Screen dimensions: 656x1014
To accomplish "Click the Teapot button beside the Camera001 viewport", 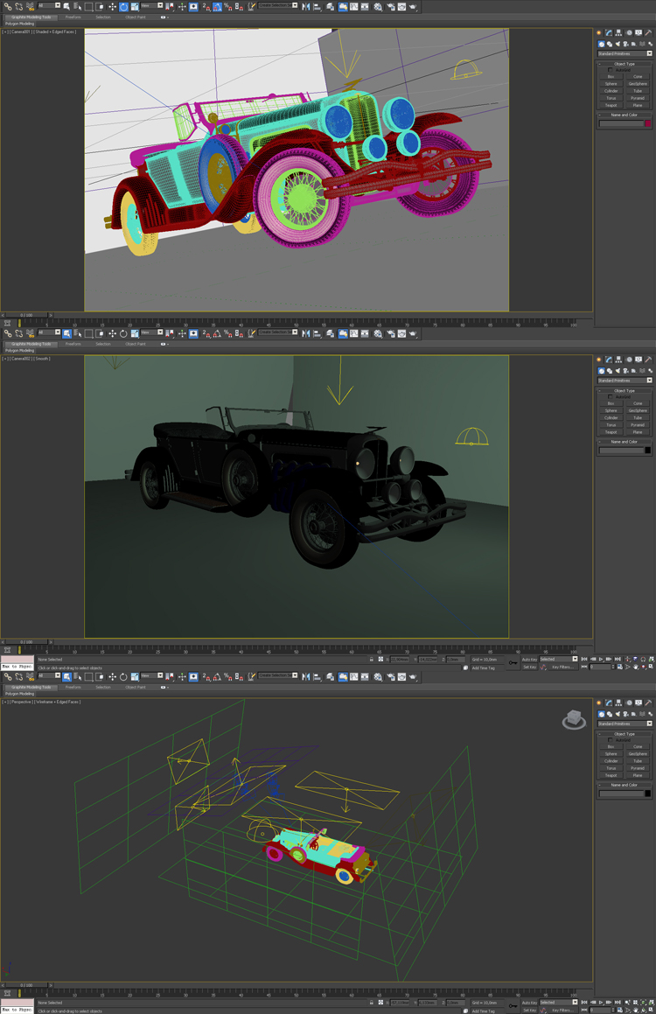I will click(x=611, y=105).
